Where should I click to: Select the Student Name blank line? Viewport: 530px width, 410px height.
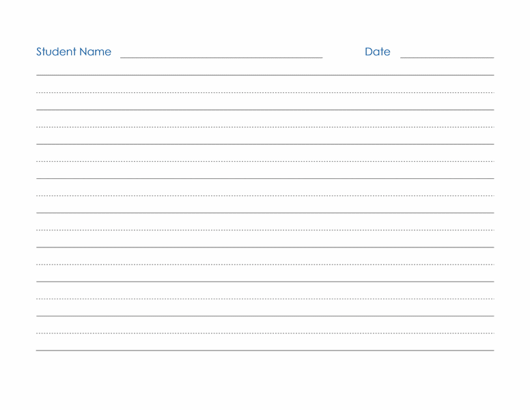[x=221, y=58]
